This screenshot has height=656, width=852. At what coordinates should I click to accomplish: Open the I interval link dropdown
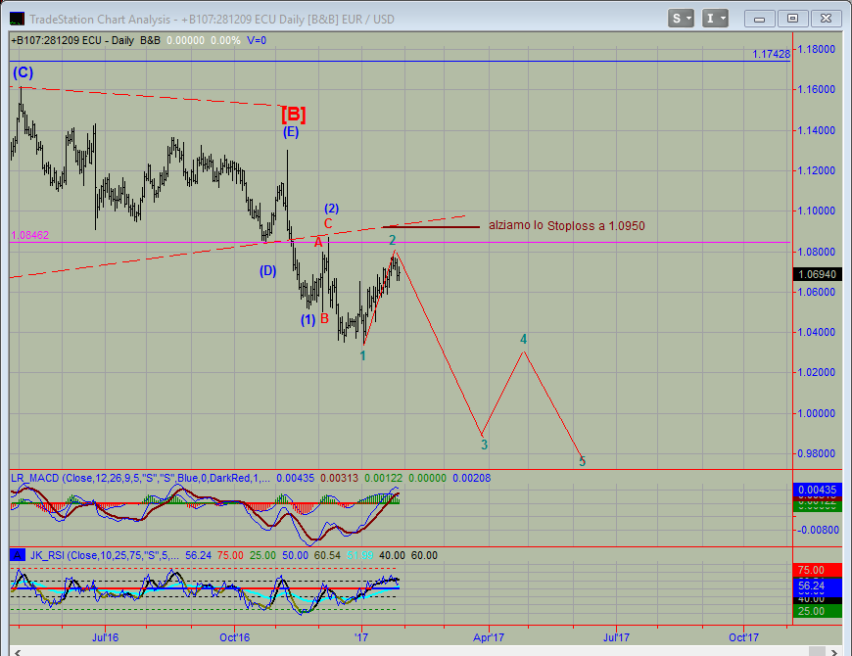click(715, 19)
